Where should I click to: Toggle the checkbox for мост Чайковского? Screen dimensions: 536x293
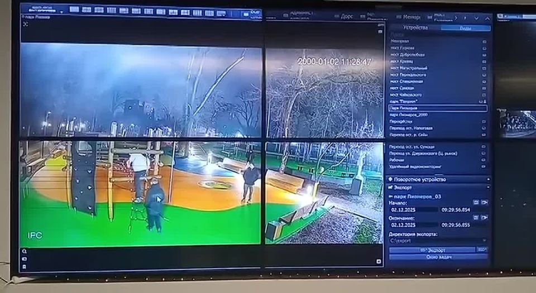tap(484, 95)
